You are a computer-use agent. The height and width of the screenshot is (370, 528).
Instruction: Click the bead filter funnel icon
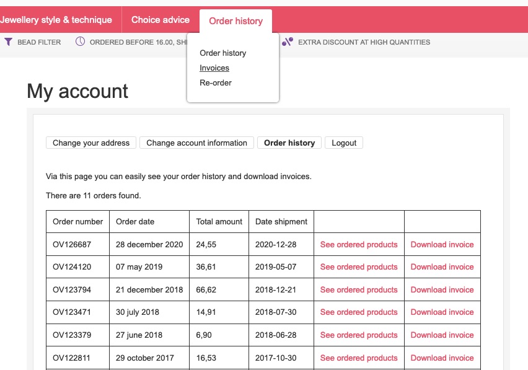8,42
